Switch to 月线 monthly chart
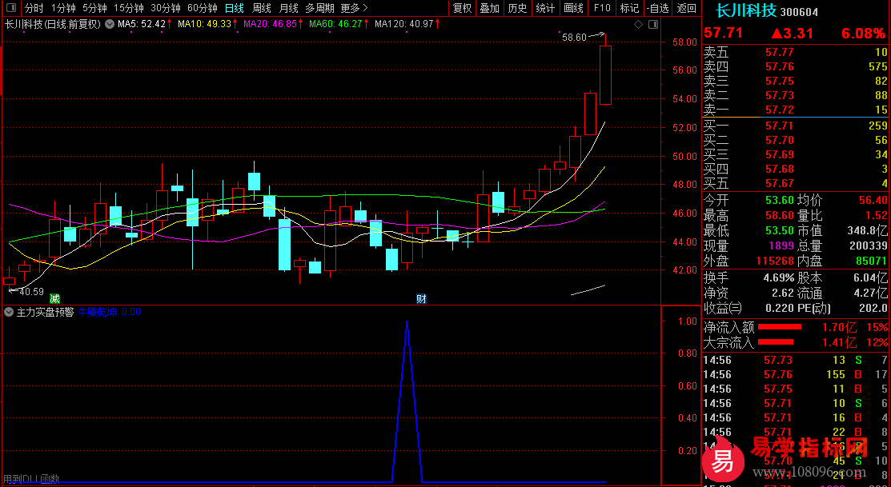This screenshot has width=891, height=487. [x=289, y=8]
